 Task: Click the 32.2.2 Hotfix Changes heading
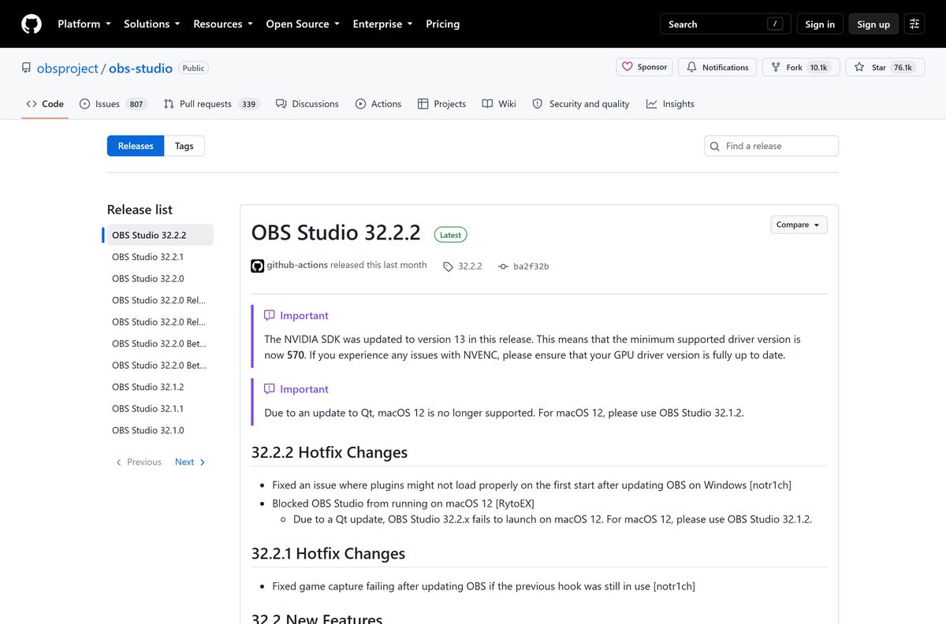(330, 452)
